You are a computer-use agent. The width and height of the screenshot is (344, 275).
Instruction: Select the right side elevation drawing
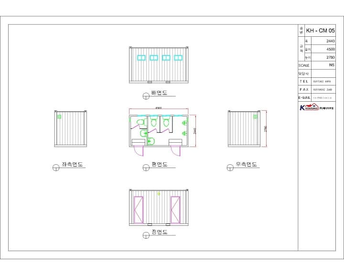point(244,128)
